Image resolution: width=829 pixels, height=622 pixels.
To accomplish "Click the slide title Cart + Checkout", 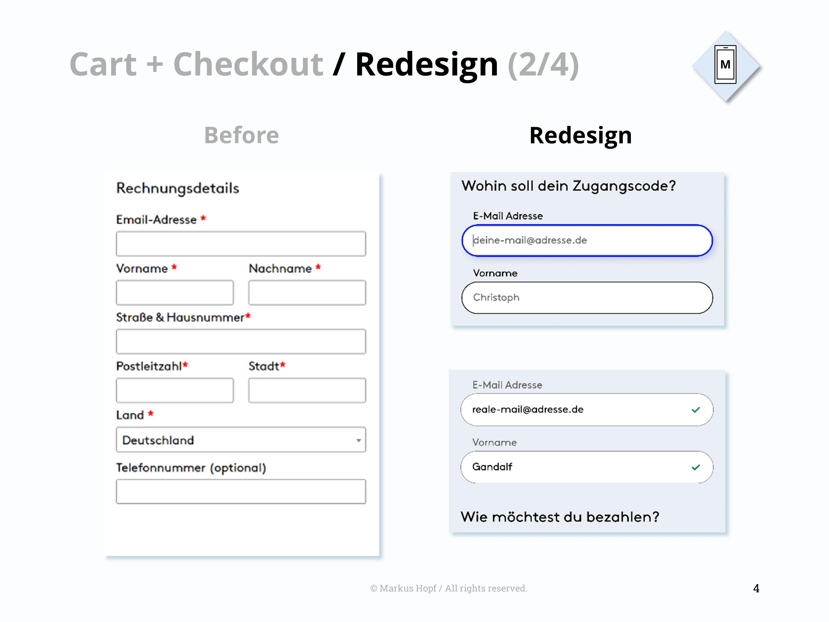I will point(196,64).
